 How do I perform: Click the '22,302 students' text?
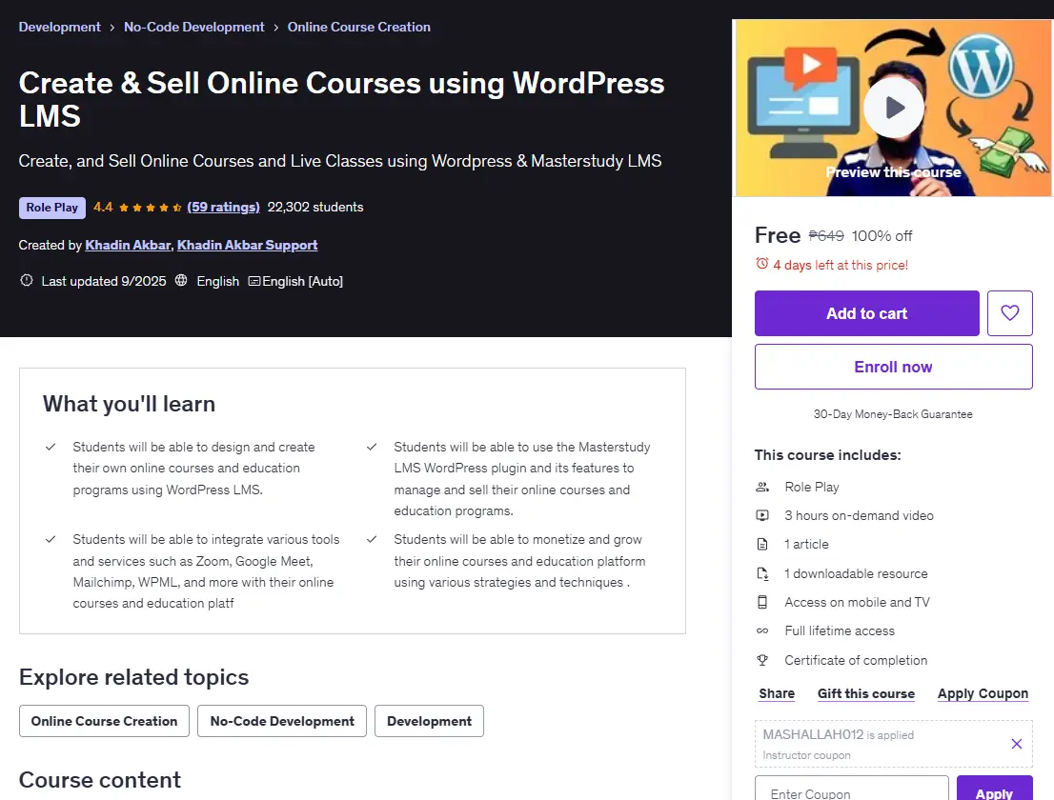pos(315,207)
